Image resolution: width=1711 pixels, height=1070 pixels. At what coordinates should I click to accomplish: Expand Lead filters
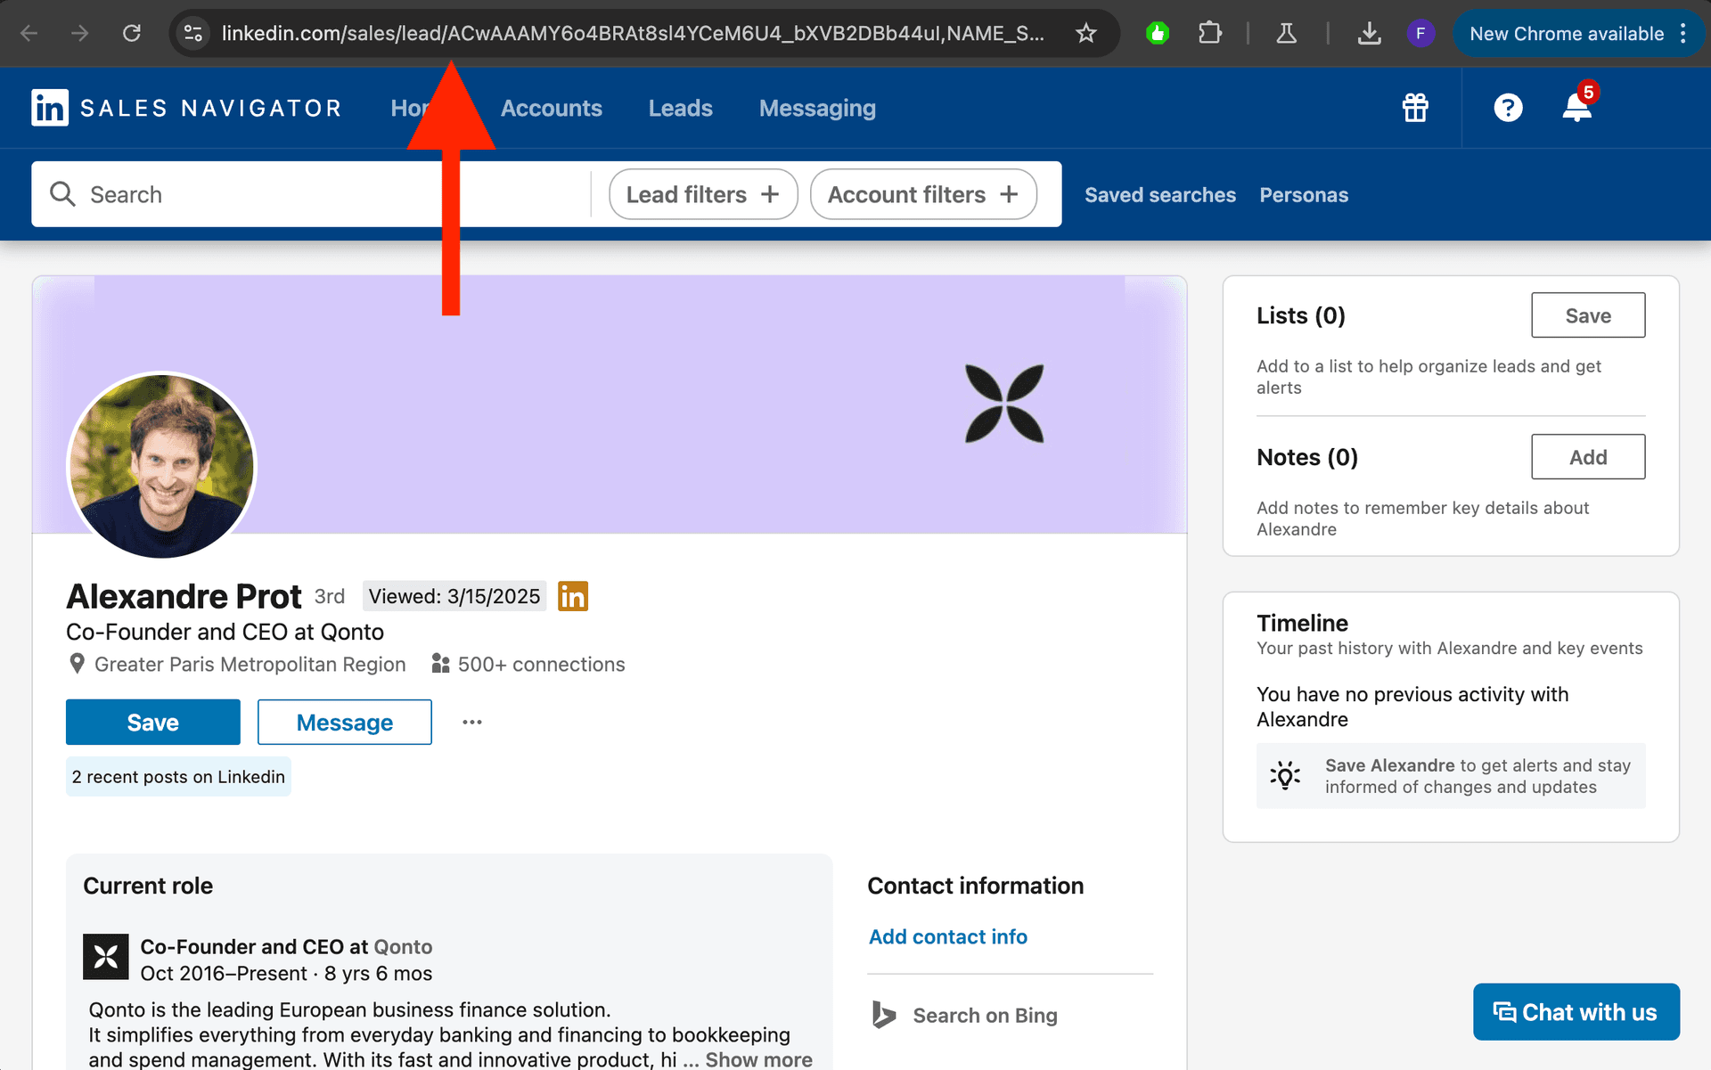coord(702,193)
